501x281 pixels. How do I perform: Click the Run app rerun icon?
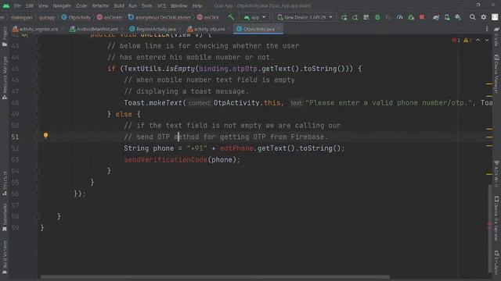[344, 17]
